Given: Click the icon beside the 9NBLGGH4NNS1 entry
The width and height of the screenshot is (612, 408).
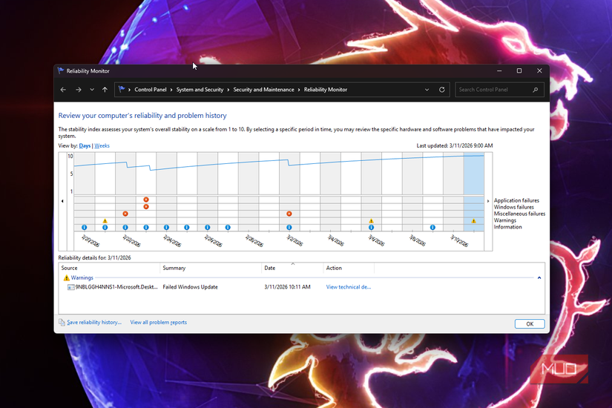Looking at the screenshot, I should pos(70,287).
